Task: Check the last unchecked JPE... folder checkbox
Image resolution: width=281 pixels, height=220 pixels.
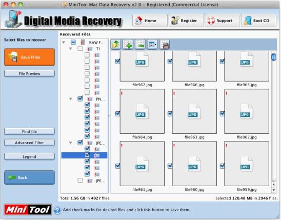Action: click(x=80, y=181)
